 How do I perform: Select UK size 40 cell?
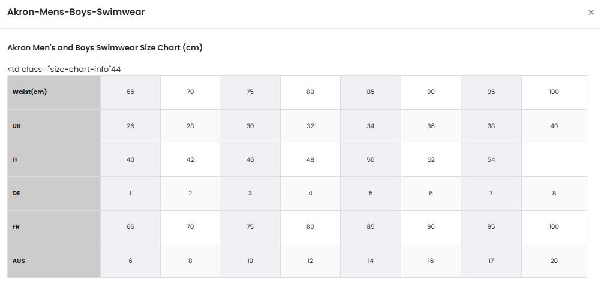(x=554, y=126)
